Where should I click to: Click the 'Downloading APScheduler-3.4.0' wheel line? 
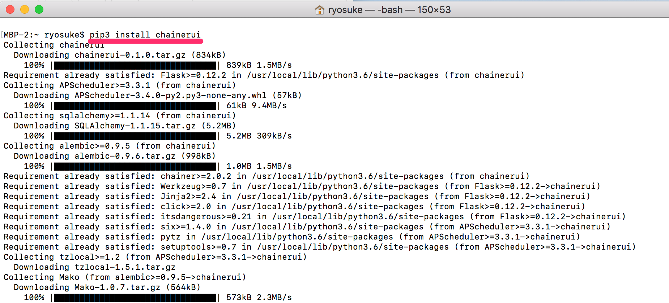point(158,95)
